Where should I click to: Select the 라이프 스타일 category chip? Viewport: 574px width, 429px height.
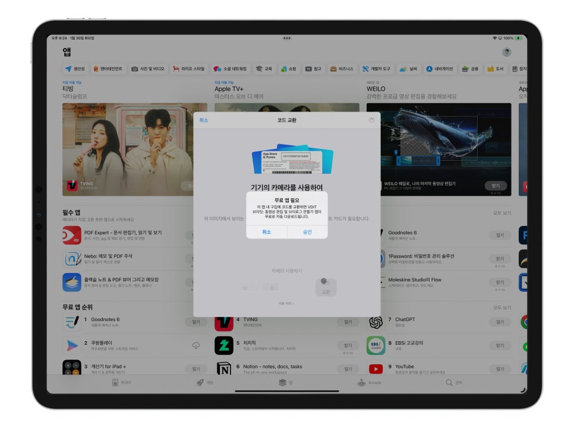[x=189, y=69]
